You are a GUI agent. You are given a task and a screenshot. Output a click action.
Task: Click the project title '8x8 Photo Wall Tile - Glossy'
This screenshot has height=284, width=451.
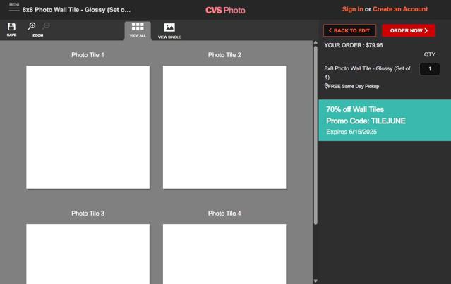(x=76, y=10)
